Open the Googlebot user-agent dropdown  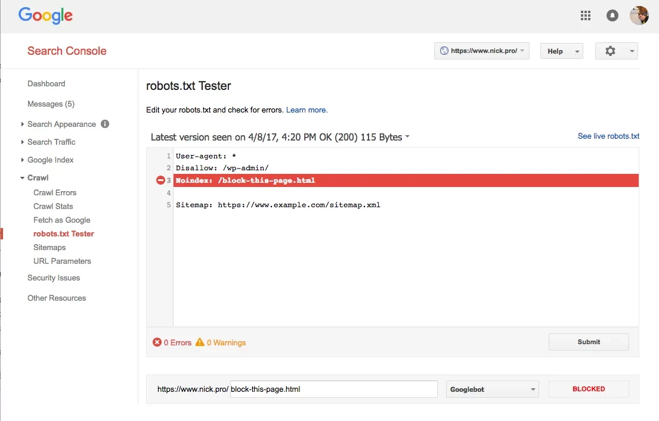point(493,389)
